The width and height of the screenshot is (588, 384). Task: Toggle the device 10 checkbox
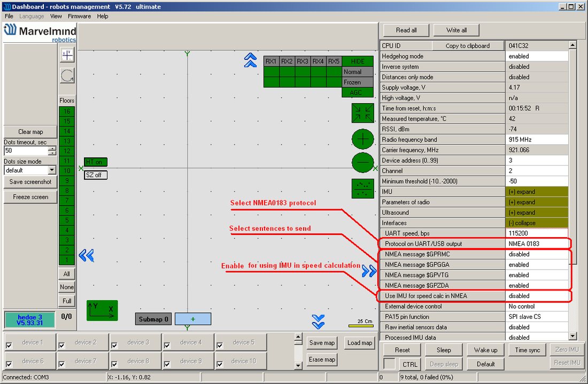220,364
